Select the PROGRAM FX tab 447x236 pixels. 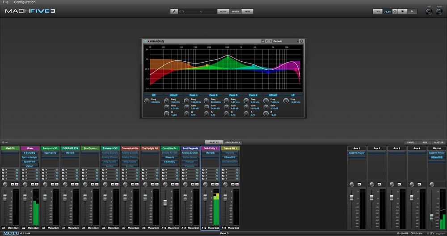(x=232, y=143)
